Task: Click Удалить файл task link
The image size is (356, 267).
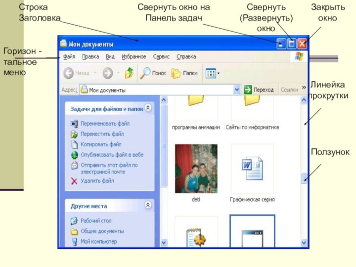Action: (x=97, y=181)
